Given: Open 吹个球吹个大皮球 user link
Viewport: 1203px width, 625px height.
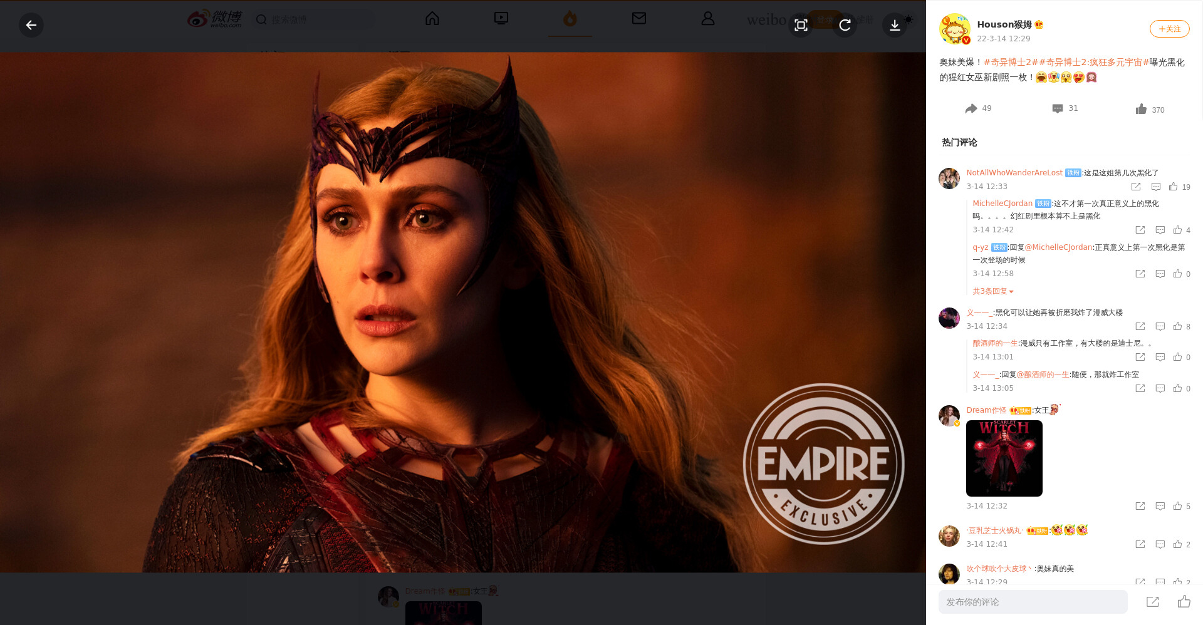Looking at the screenshot, I should pyautogui.click(x=999, y=569).
